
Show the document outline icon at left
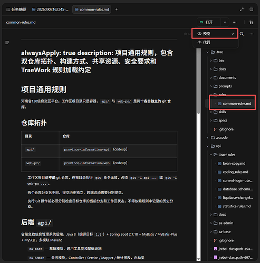[7, 43]
